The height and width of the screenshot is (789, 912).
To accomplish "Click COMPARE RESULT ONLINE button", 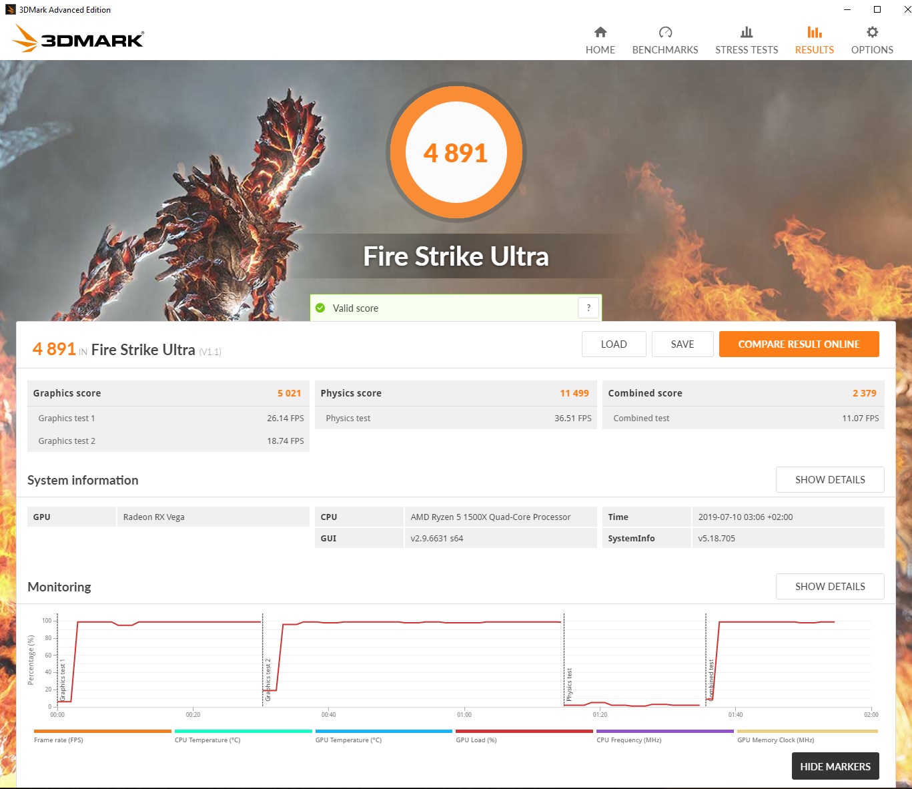I will (x=799, y=344).
